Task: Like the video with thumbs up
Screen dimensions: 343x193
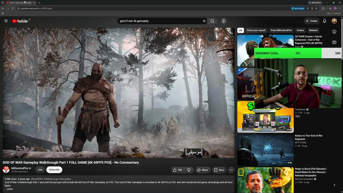Action: pos(178,170)
